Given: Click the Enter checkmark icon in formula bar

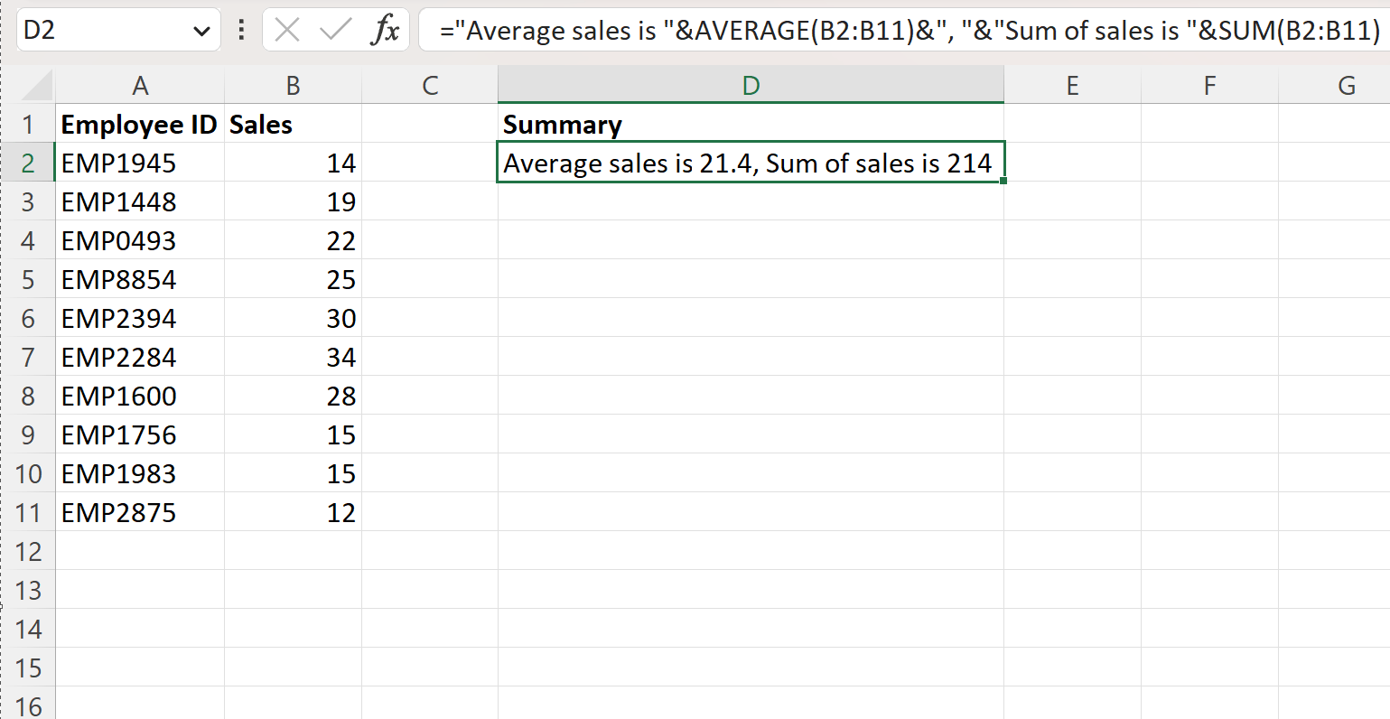Looking at the screenshot, I should tap(334, 30).
